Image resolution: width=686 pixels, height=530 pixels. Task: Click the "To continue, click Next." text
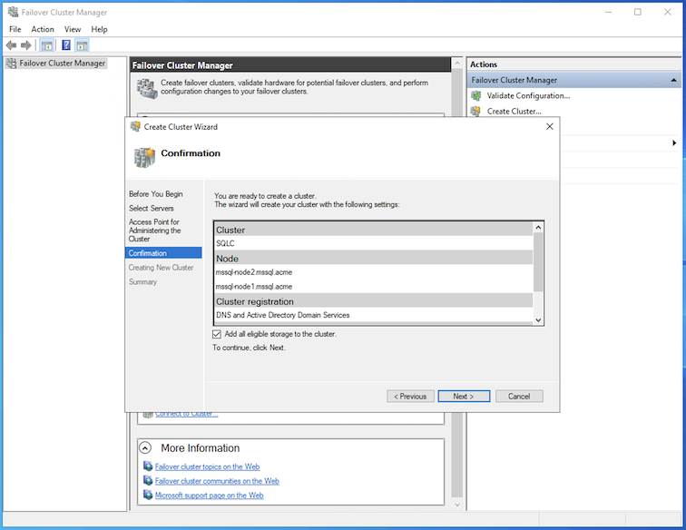[249, 348]
